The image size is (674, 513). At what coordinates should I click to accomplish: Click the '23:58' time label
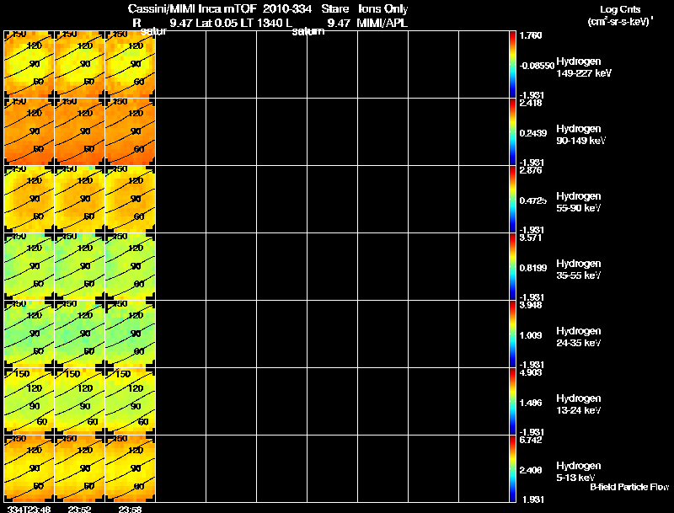pos(131,509)
